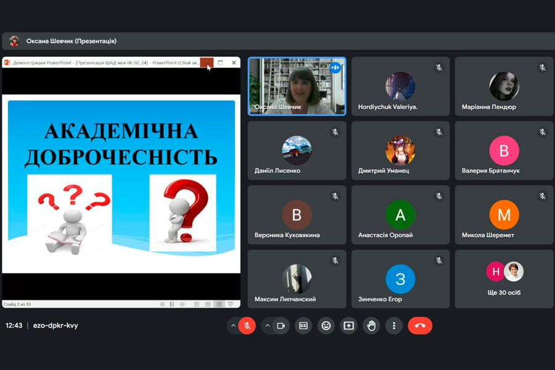The width and height of the screenshot is (555, 370).
Task: Select Даніїл Лисенко avatar
Action: pyautogui.click(x=297, y=150)
